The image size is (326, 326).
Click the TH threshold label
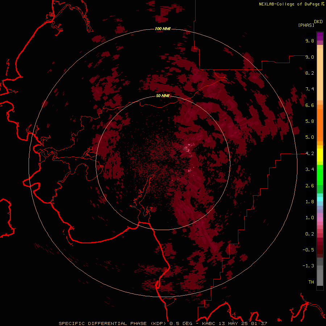311,282
